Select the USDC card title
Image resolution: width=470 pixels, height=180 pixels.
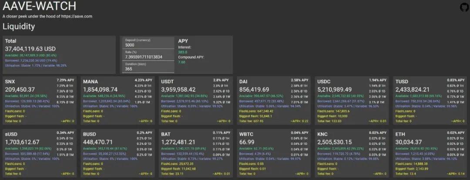324,82
